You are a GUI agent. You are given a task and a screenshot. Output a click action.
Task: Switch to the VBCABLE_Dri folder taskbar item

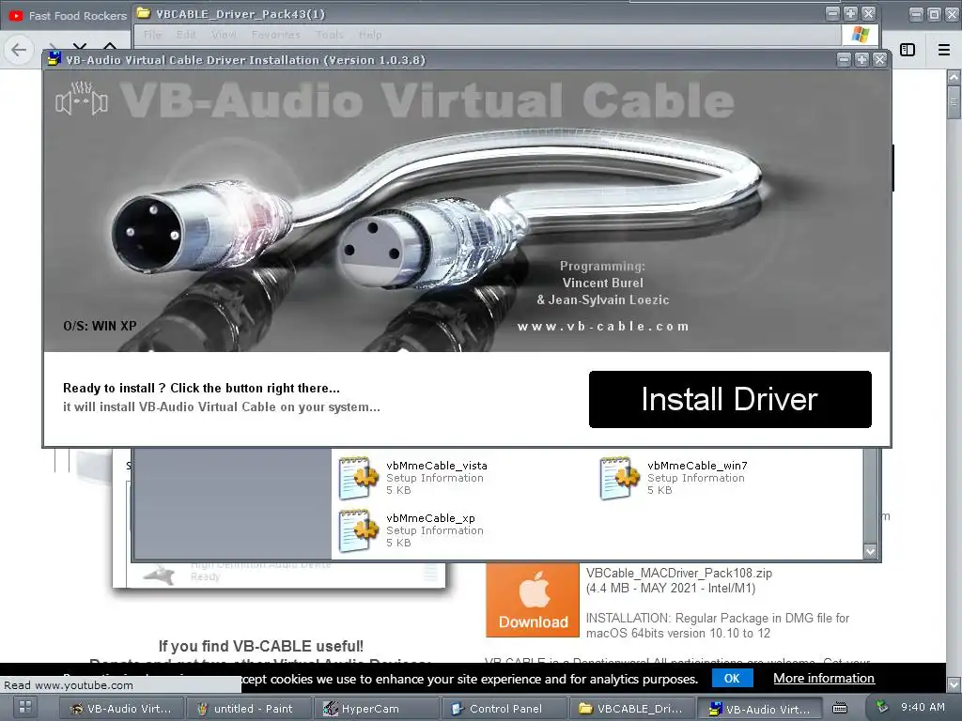coord(632,708)
